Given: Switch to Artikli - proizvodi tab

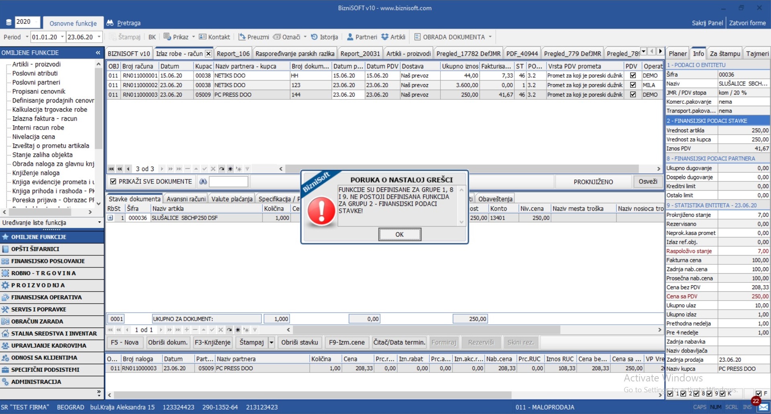Looking at the screenshot, I should 408,54.
